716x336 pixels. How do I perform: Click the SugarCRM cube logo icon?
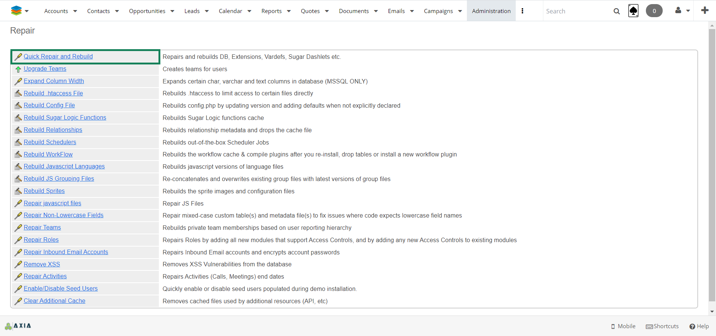click(x=16, y=11)
